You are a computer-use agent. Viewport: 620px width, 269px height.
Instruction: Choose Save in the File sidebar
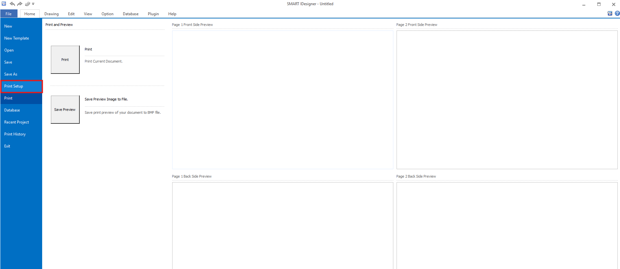click(x=21, y=62)
